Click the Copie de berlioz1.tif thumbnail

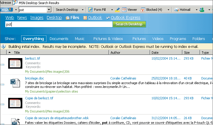click(15, 103)
